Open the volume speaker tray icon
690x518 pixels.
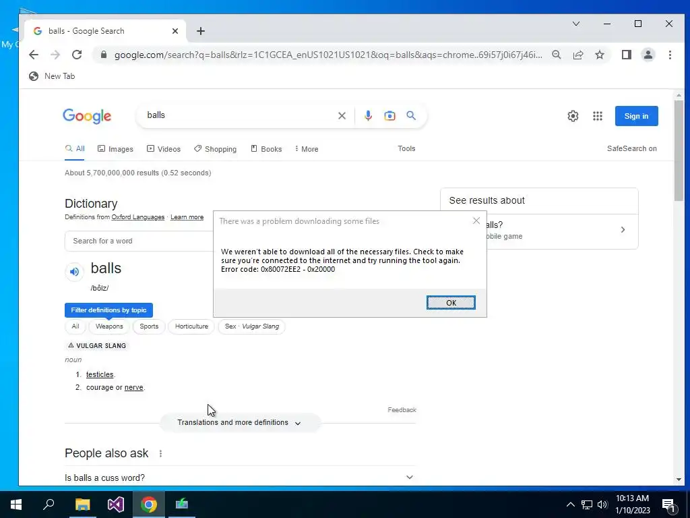[602, 505]
